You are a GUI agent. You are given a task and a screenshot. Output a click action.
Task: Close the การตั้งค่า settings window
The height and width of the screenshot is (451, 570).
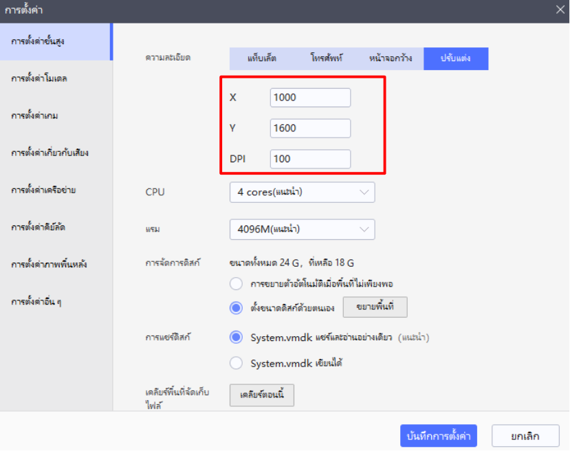(x=560, y=10)
